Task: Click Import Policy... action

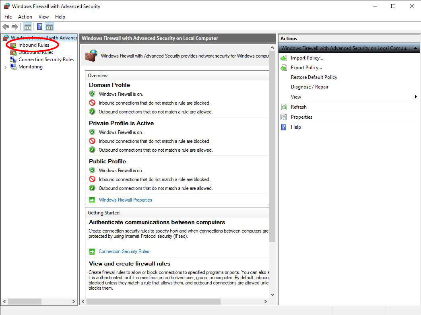Action: 307,58
